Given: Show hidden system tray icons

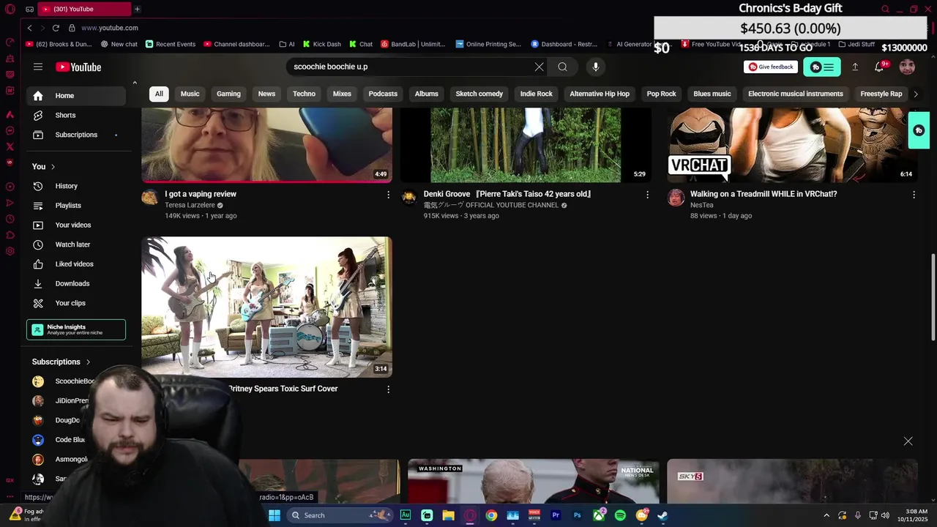Looking at the screenshot, I should [826, 515].
